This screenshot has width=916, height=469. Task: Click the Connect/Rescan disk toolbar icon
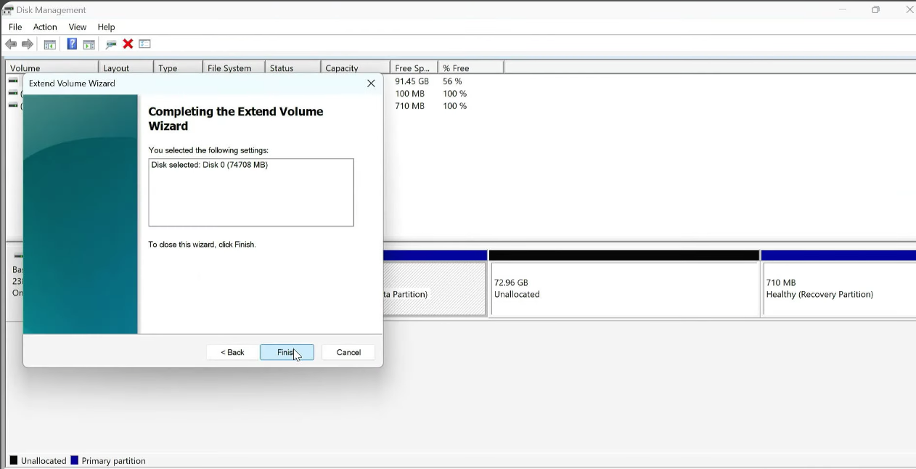point(111,44)
